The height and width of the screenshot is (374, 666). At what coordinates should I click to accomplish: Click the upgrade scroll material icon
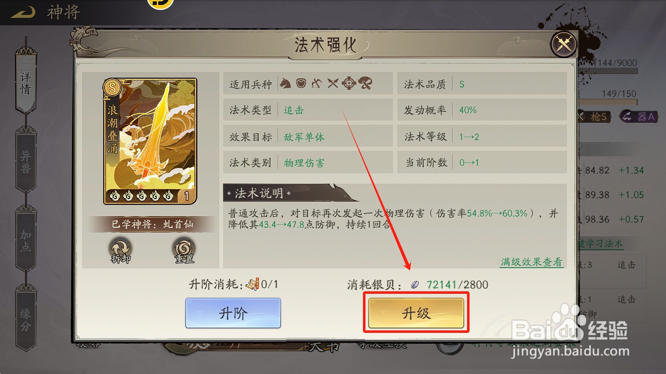(252, 284)
